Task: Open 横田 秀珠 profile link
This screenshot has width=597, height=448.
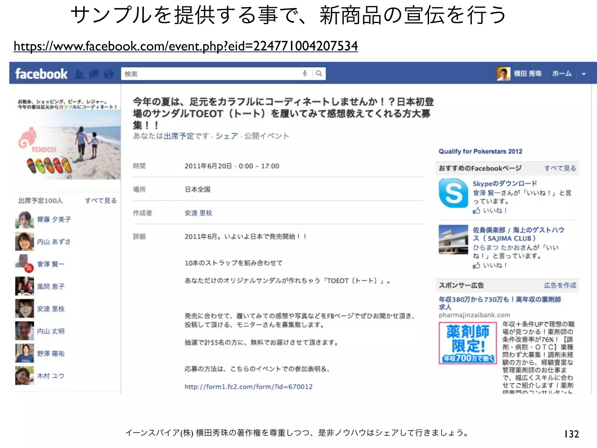Action: [x=528, y=73]
